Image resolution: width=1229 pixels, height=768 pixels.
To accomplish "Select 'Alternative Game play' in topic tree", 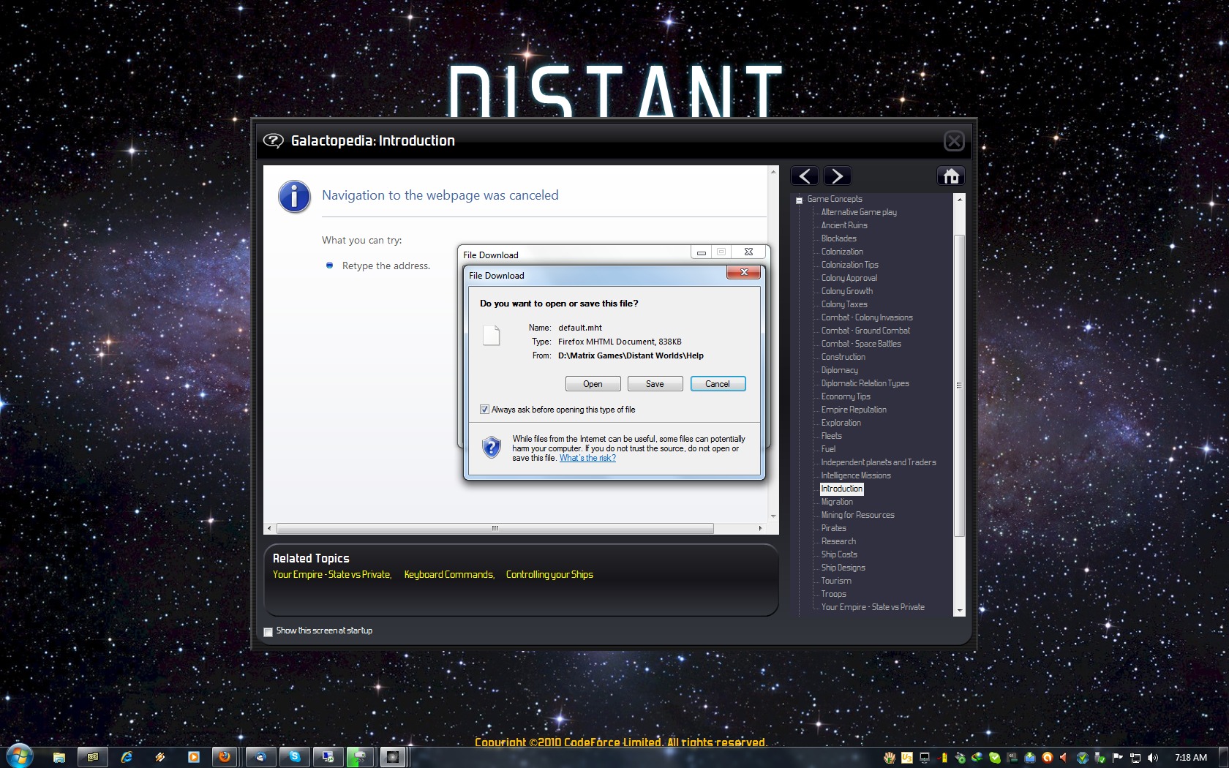I will [859, 212].
